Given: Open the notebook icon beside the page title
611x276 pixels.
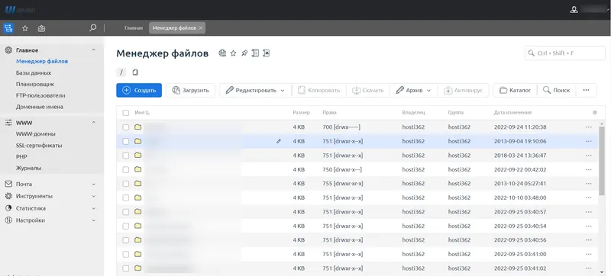Looking at the screenshot, I should pyautogui.click(x=255, y=53).
